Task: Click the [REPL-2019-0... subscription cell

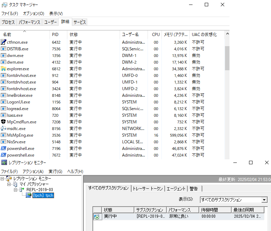Action: click(151, 216)
